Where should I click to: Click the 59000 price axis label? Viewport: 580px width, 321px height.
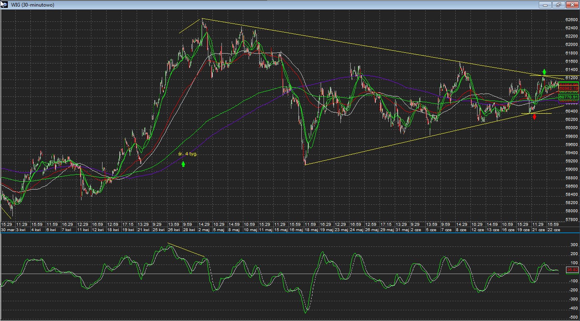click(571, 169)
